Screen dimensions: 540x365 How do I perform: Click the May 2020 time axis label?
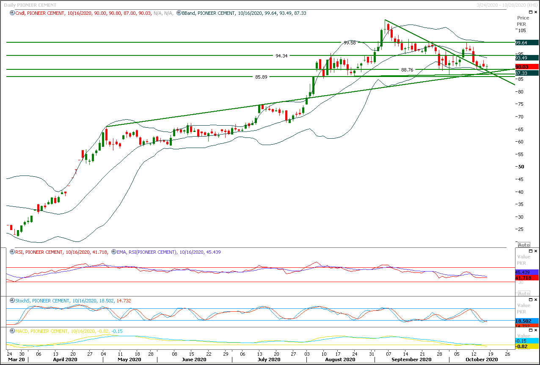[129, 359]
